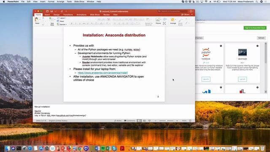Click the Shapes icon beside Picture
The height and width of the screenshot is (152, 270).
tap(165, 19)
